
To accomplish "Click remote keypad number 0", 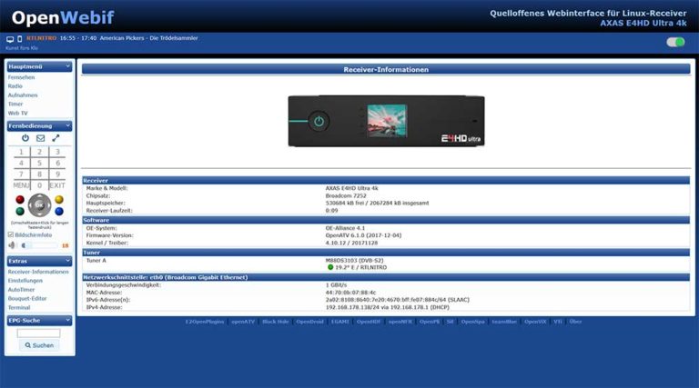I will click(40, 185).
